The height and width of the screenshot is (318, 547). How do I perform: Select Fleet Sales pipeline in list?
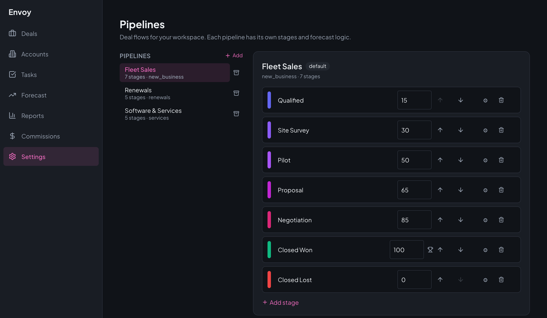175,73
